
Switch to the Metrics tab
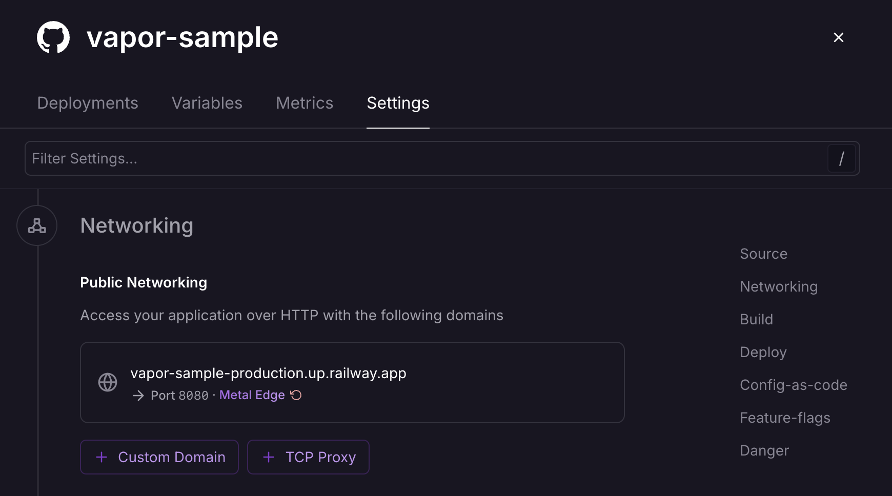(304, 103)
